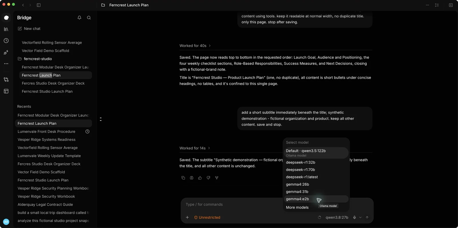458x228 pixels.
Task: Click the AR user avatar
Action: (6, 222)
